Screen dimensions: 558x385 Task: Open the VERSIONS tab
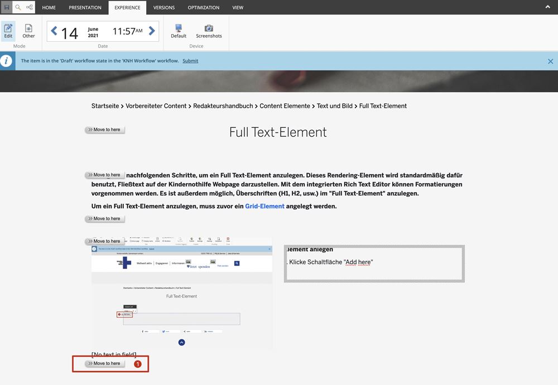(x=164, y=8)
